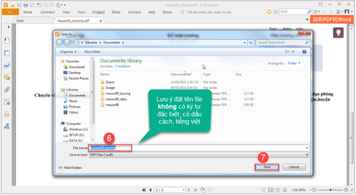Click the create new PDF page icon
The image size is (356, 195).
(39, 5)
